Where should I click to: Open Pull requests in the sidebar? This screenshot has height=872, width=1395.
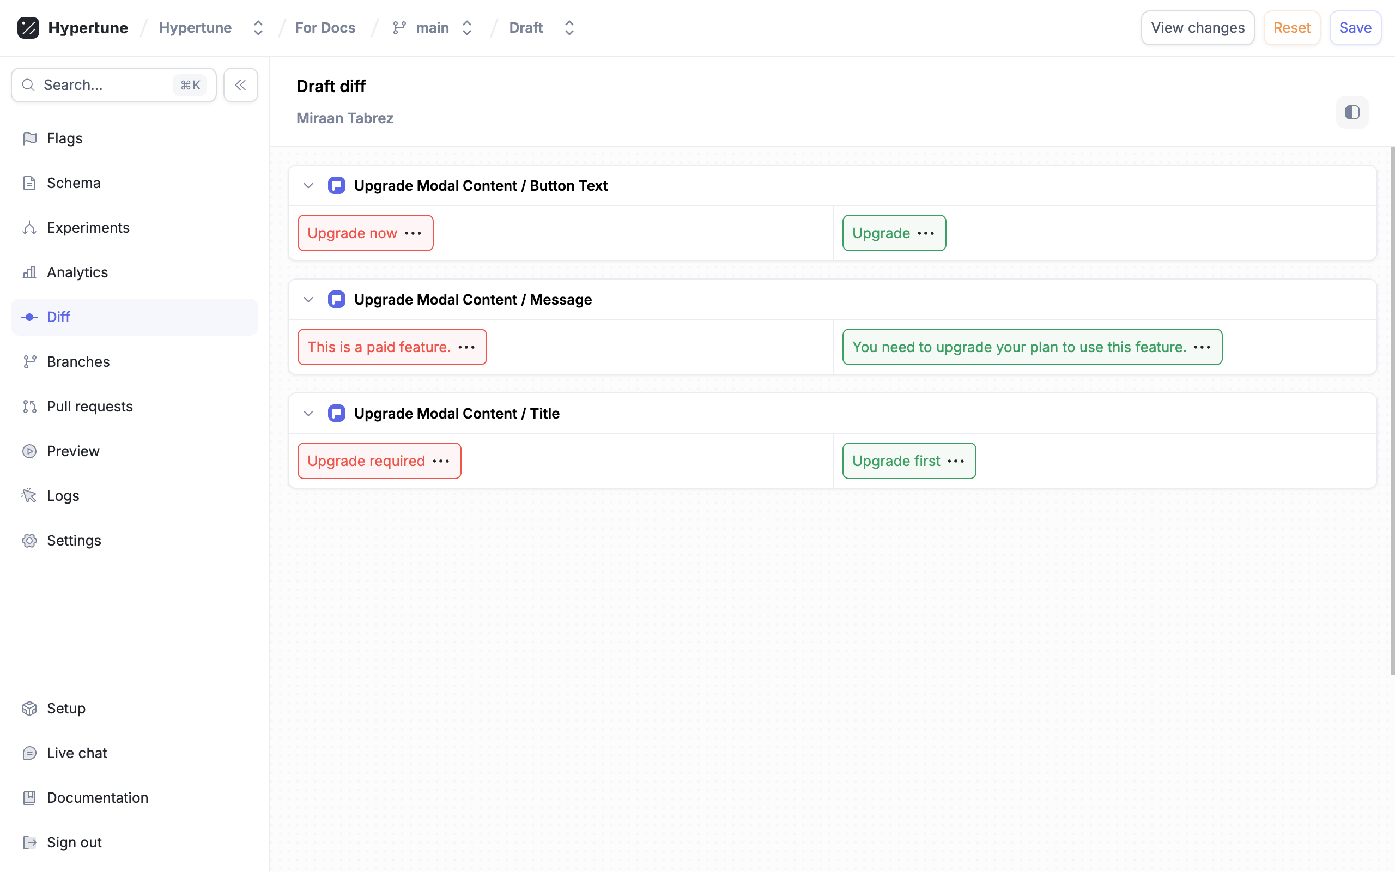click(x=89, y=407)
